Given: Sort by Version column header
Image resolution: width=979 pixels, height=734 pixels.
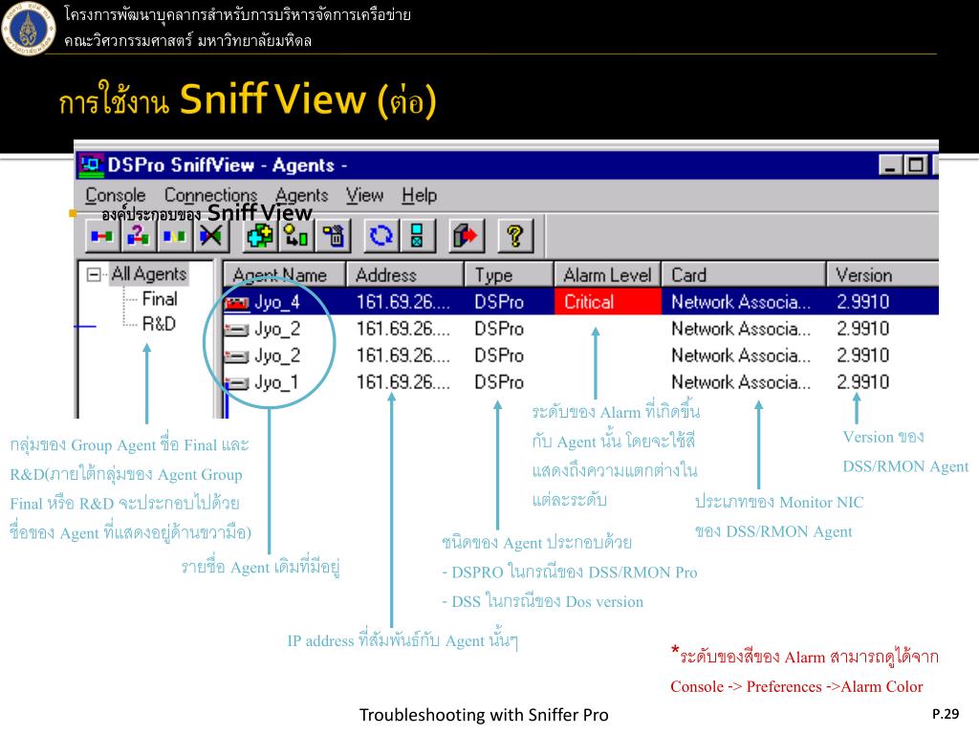Looking at the screenshot, I should click(x=882, y=274).
